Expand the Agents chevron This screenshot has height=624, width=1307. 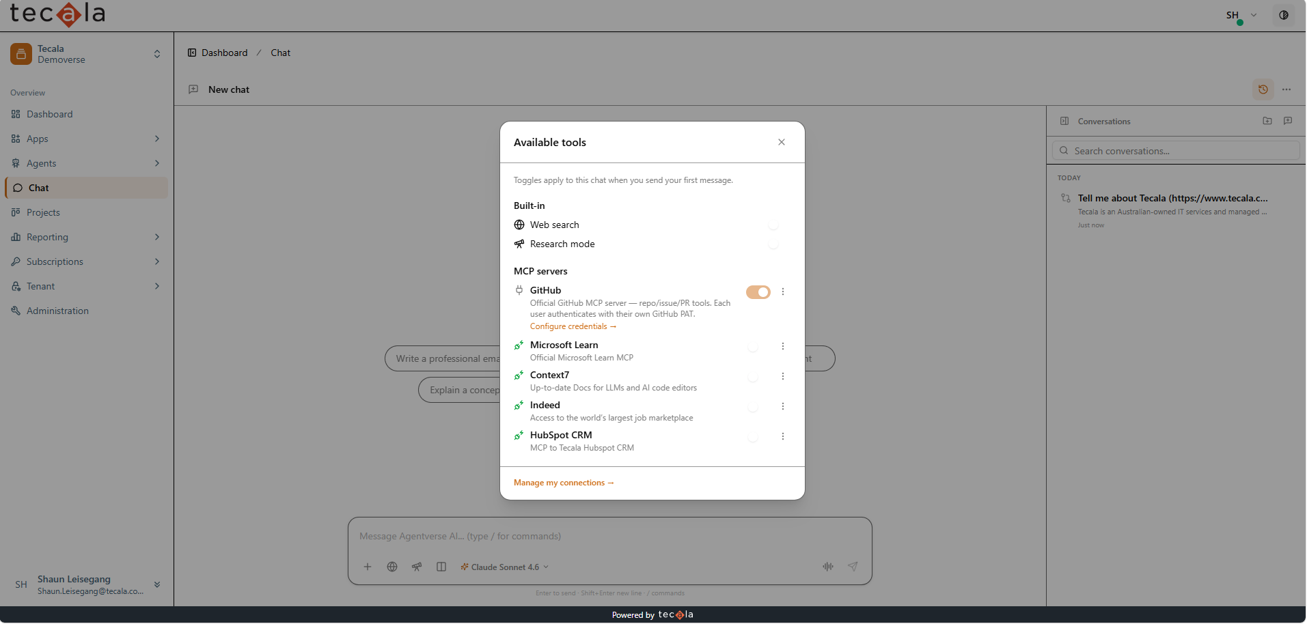coord(157,163)
